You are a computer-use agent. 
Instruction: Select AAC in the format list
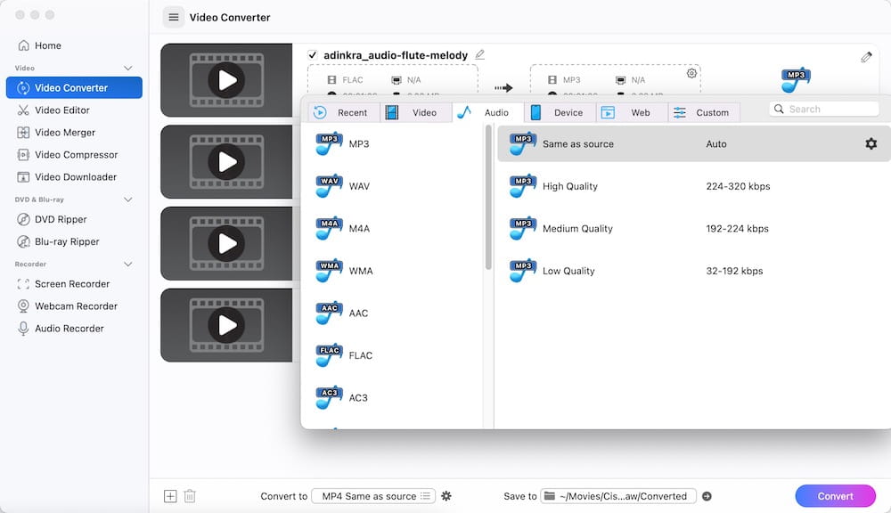click(x=393, y=313)
